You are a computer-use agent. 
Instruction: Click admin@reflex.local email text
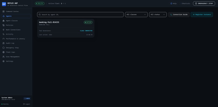[8, 99]
